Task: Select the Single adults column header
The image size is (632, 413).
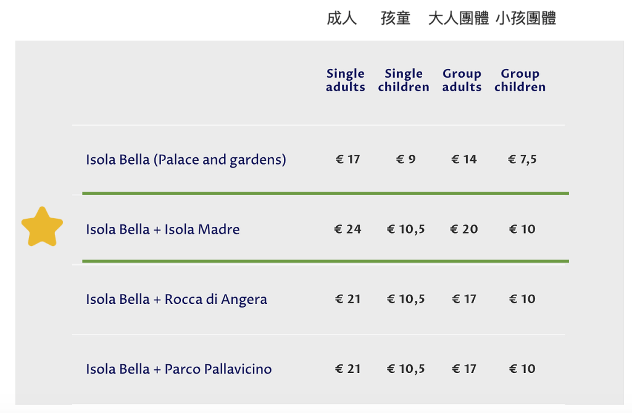Action: point(346,80)
